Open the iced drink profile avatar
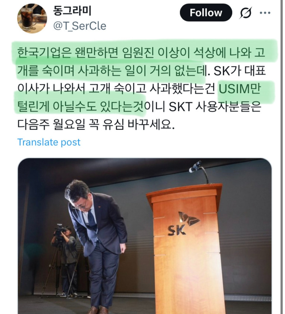The image size is (285, 314). pyautogui.click(x=32, y=18)
